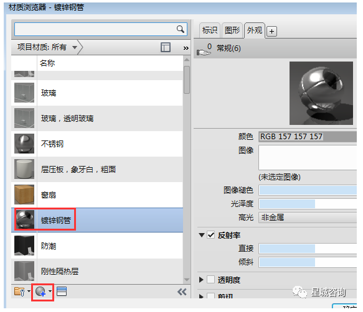Image resolution: width=363 pixels, height=312 pixels.
Task: Select the 玻璃，透明玻璃 material row
Action: (97, 118)
